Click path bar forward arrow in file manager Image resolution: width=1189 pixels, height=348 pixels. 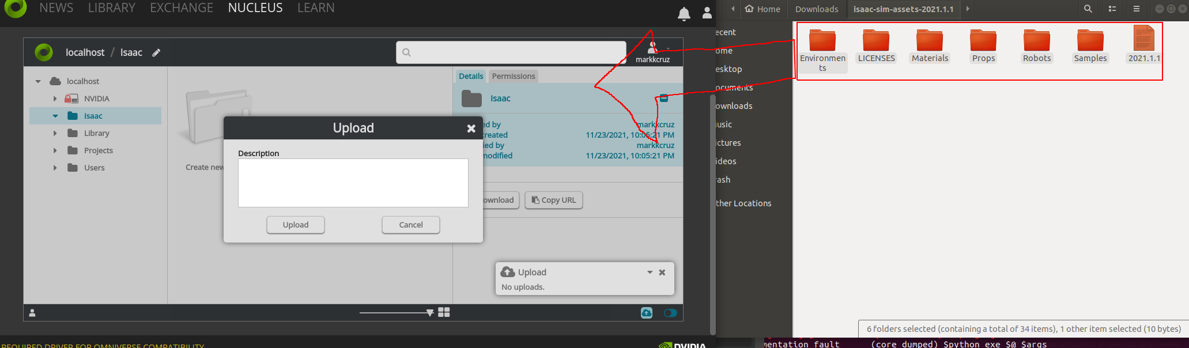pyautogui.click(x=968, y=9)
